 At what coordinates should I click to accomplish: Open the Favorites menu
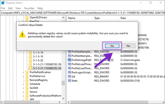pyautogui.click(x=29, y=8)
